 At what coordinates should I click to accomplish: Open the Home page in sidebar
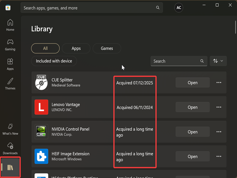[10, 25]
